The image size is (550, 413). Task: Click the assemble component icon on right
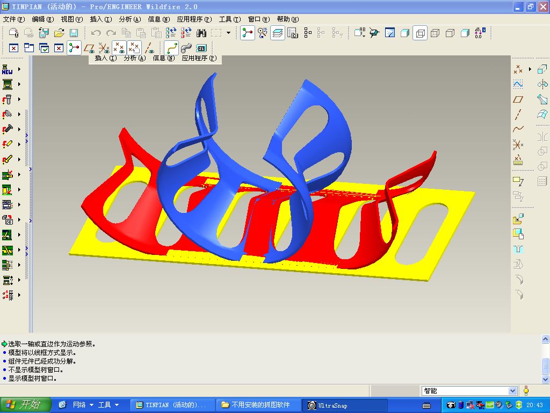518,219
